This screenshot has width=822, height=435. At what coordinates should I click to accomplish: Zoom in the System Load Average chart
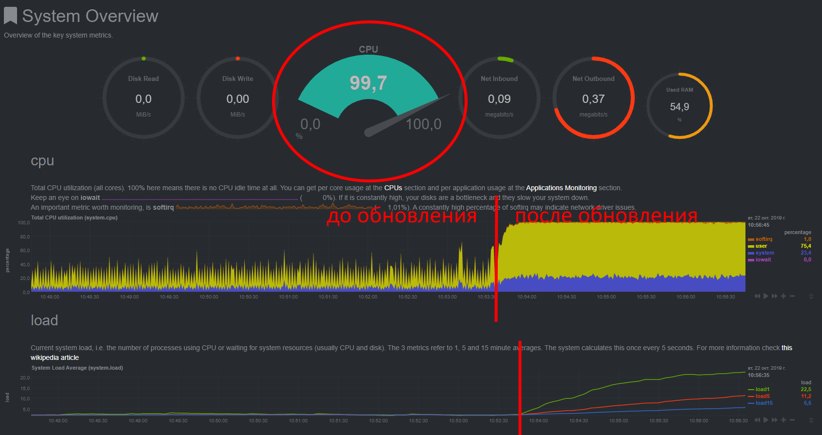point(783,420)
